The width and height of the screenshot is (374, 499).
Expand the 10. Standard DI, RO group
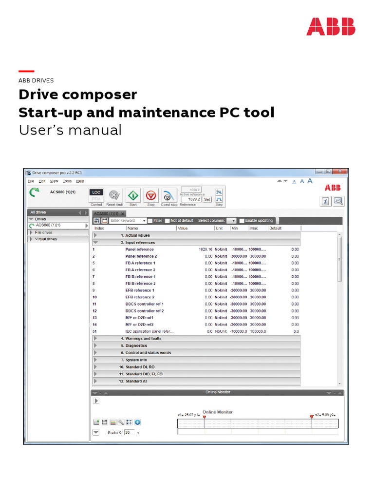(95, 367)
